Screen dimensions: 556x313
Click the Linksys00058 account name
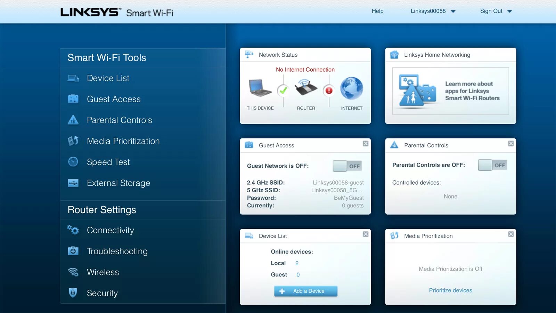pos(428,11)
